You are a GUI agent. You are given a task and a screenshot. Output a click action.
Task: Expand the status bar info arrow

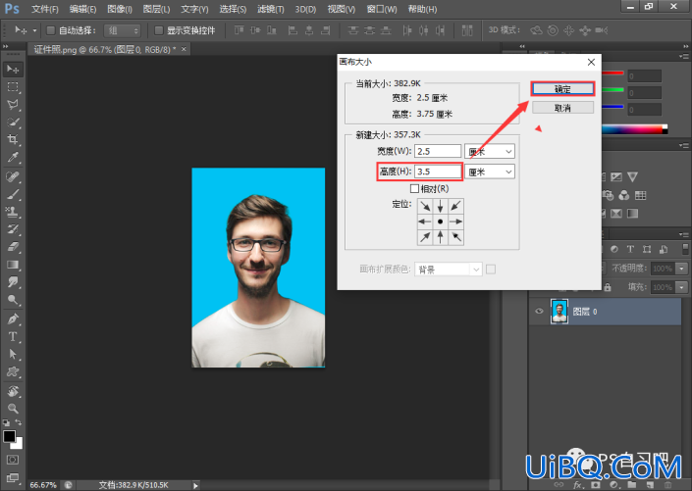pyautogui.click(x=195, y=485)
